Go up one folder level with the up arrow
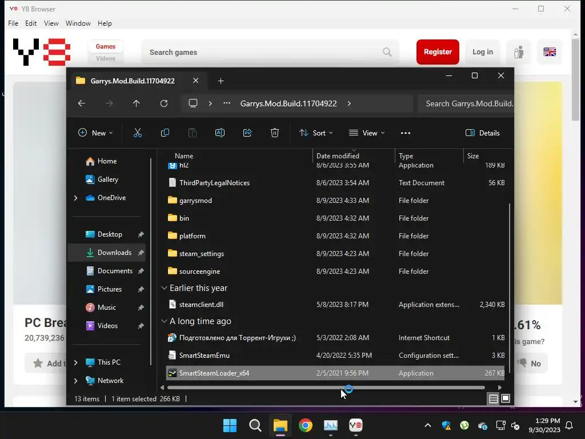585x439 pixels. tap(137, 103)
